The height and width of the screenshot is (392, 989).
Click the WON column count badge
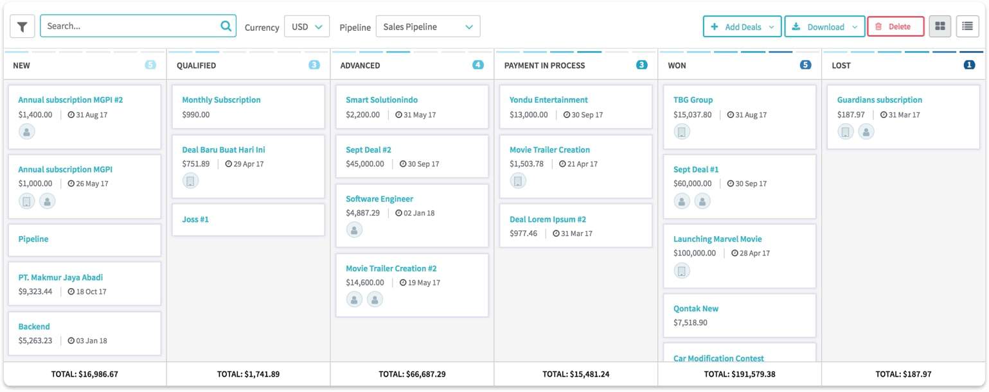coord(806,65)
